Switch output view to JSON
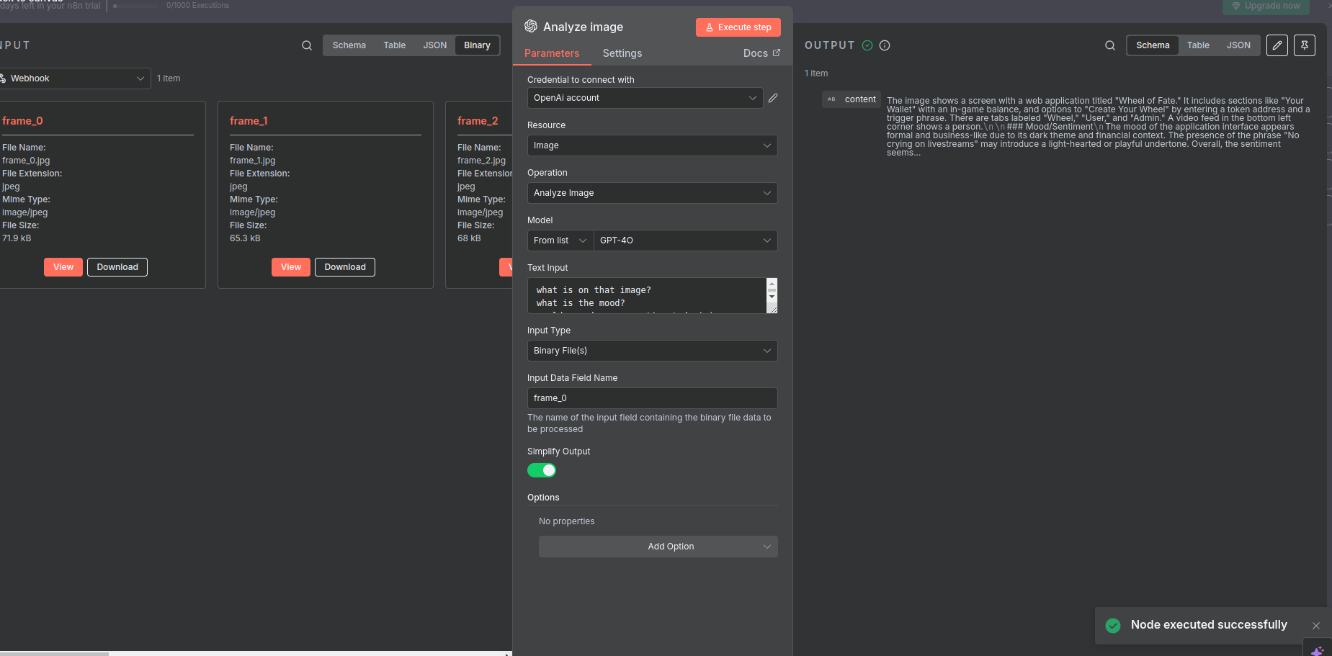The image size is (1332, 656). click(x=1238, y=45)
